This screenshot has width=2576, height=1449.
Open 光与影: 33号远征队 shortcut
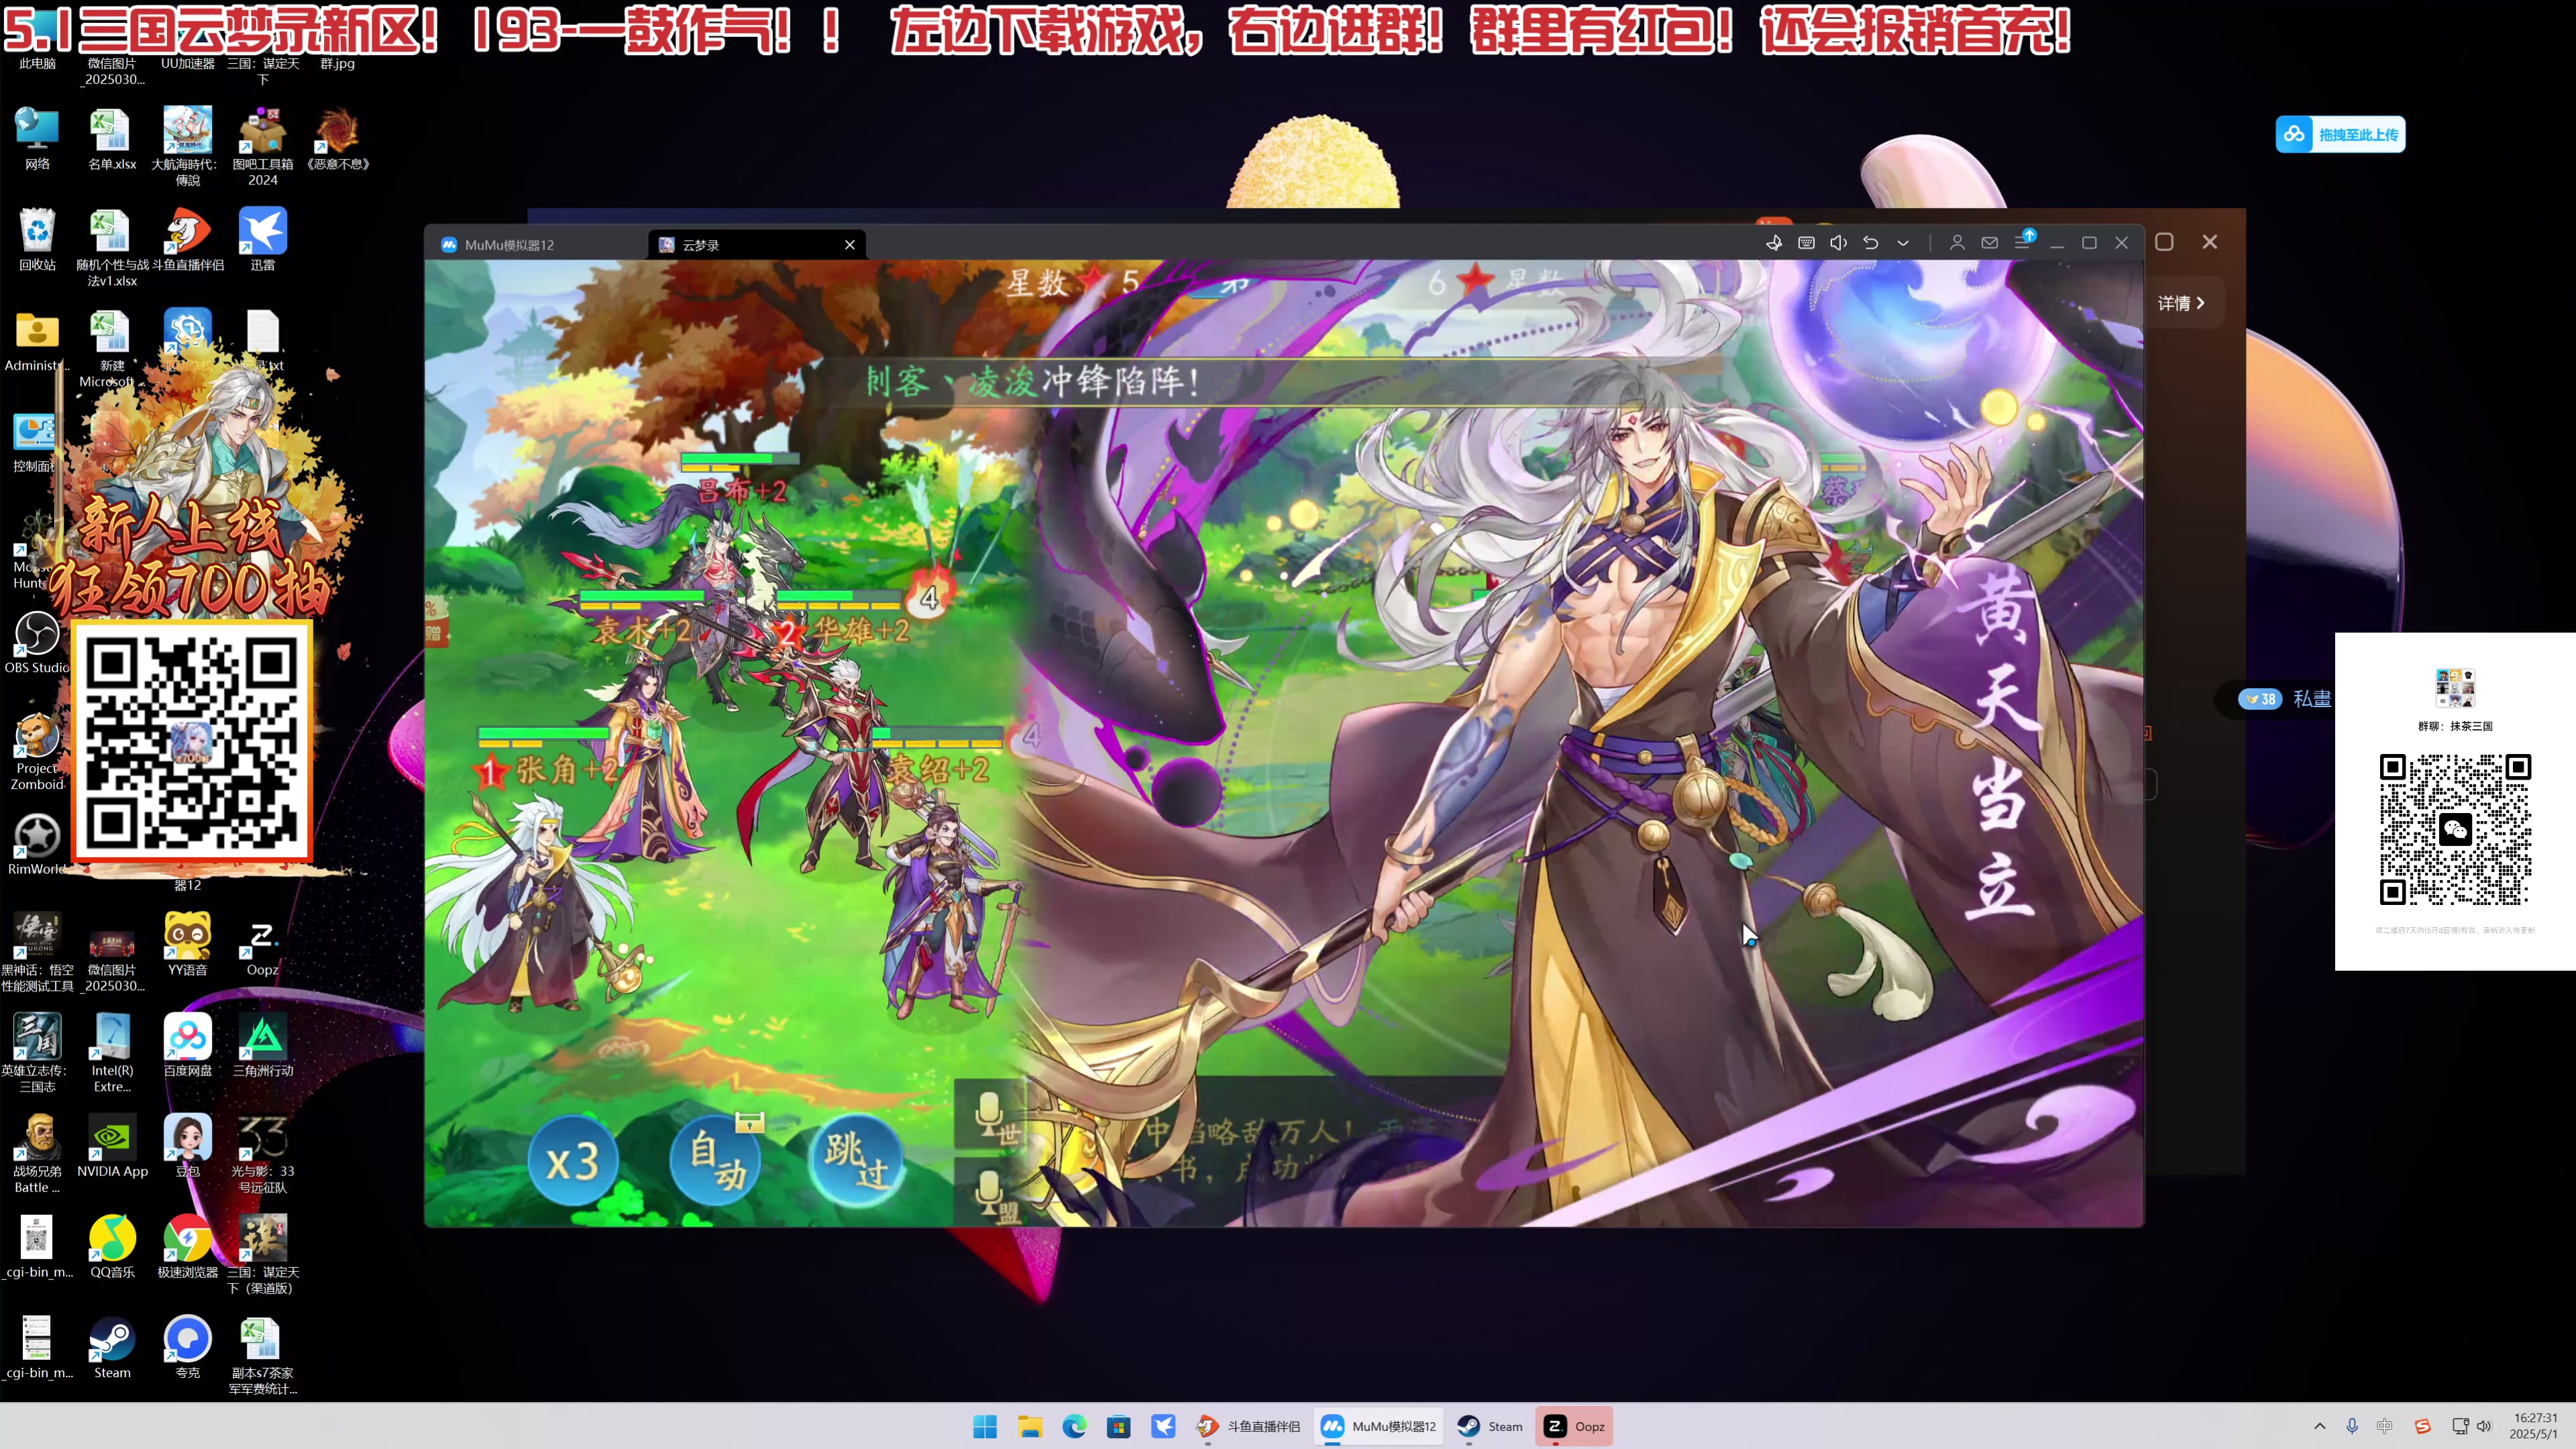[262, 1154]
